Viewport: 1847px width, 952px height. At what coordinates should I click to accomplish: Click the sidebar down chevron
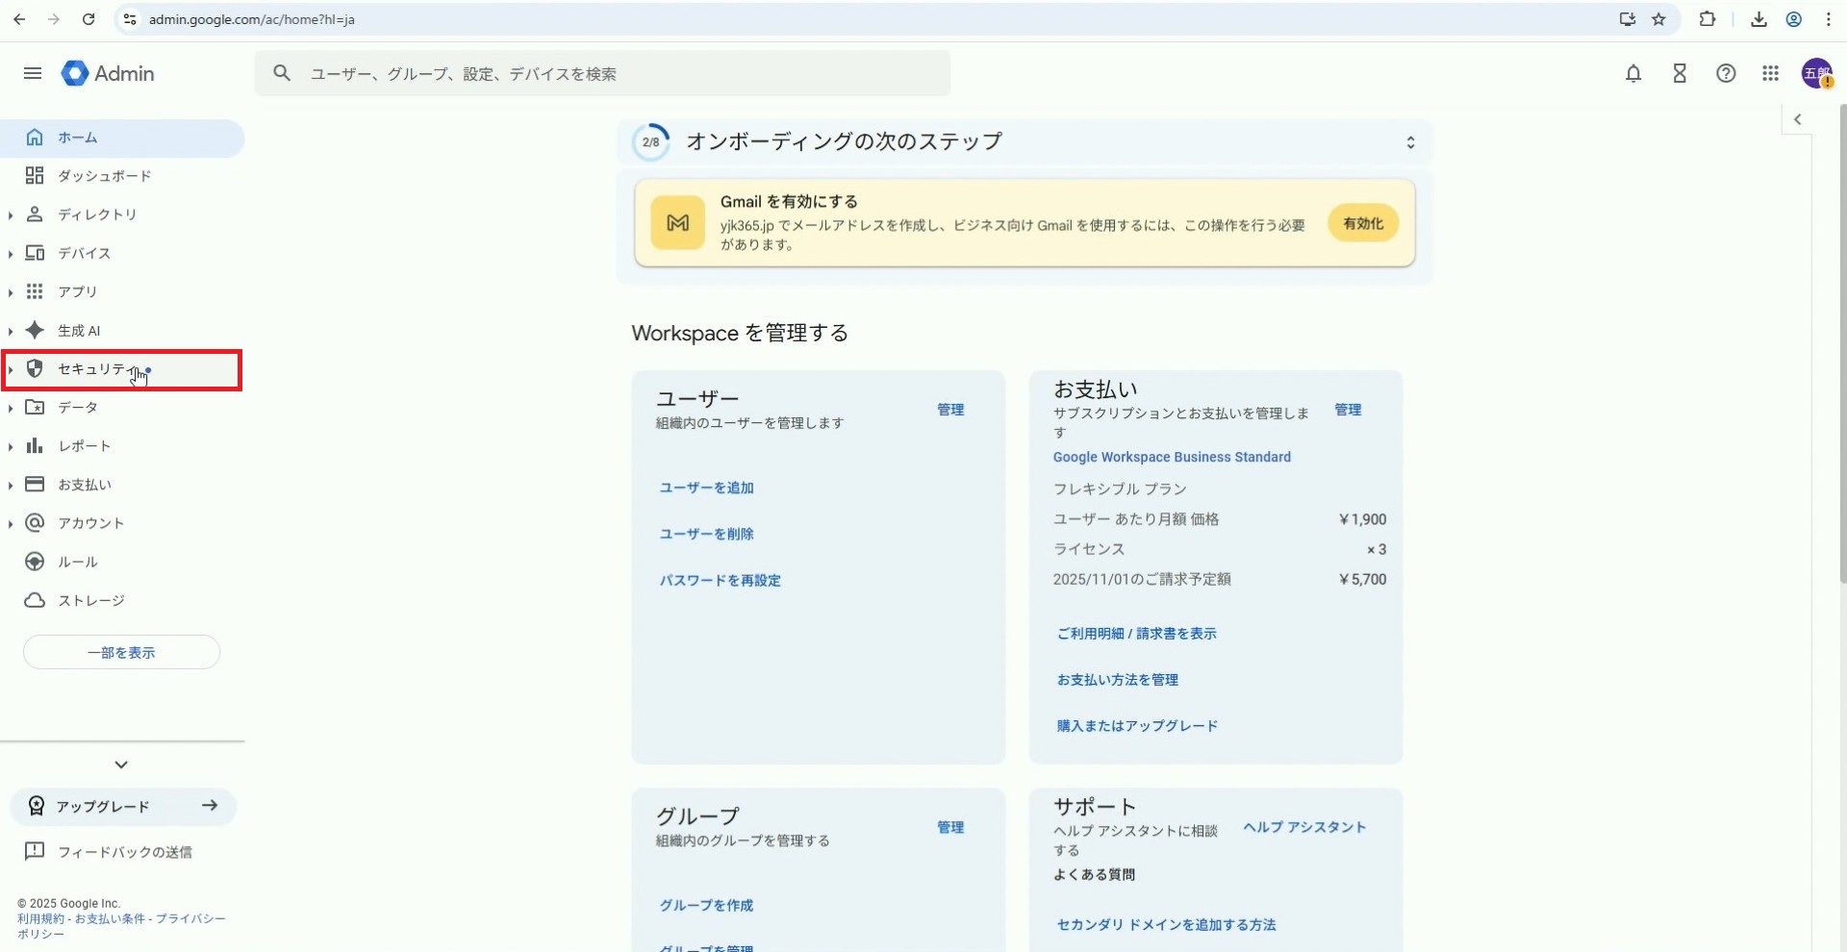coord(121,764)
